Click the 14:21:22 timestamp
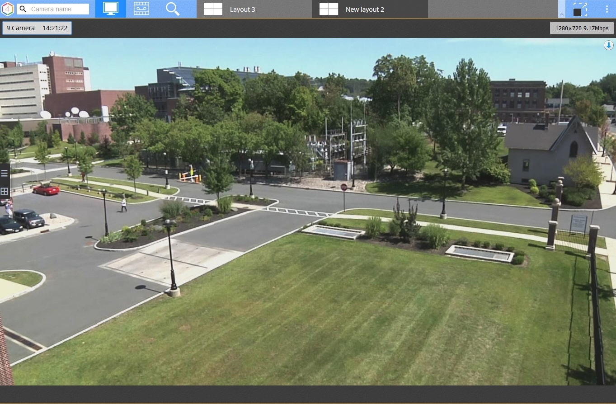 55,28
